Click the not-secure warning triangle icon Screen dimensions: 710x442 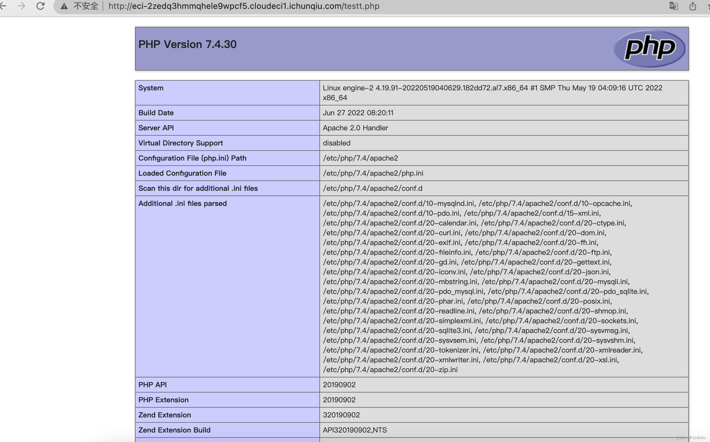[x=64, y=6]
